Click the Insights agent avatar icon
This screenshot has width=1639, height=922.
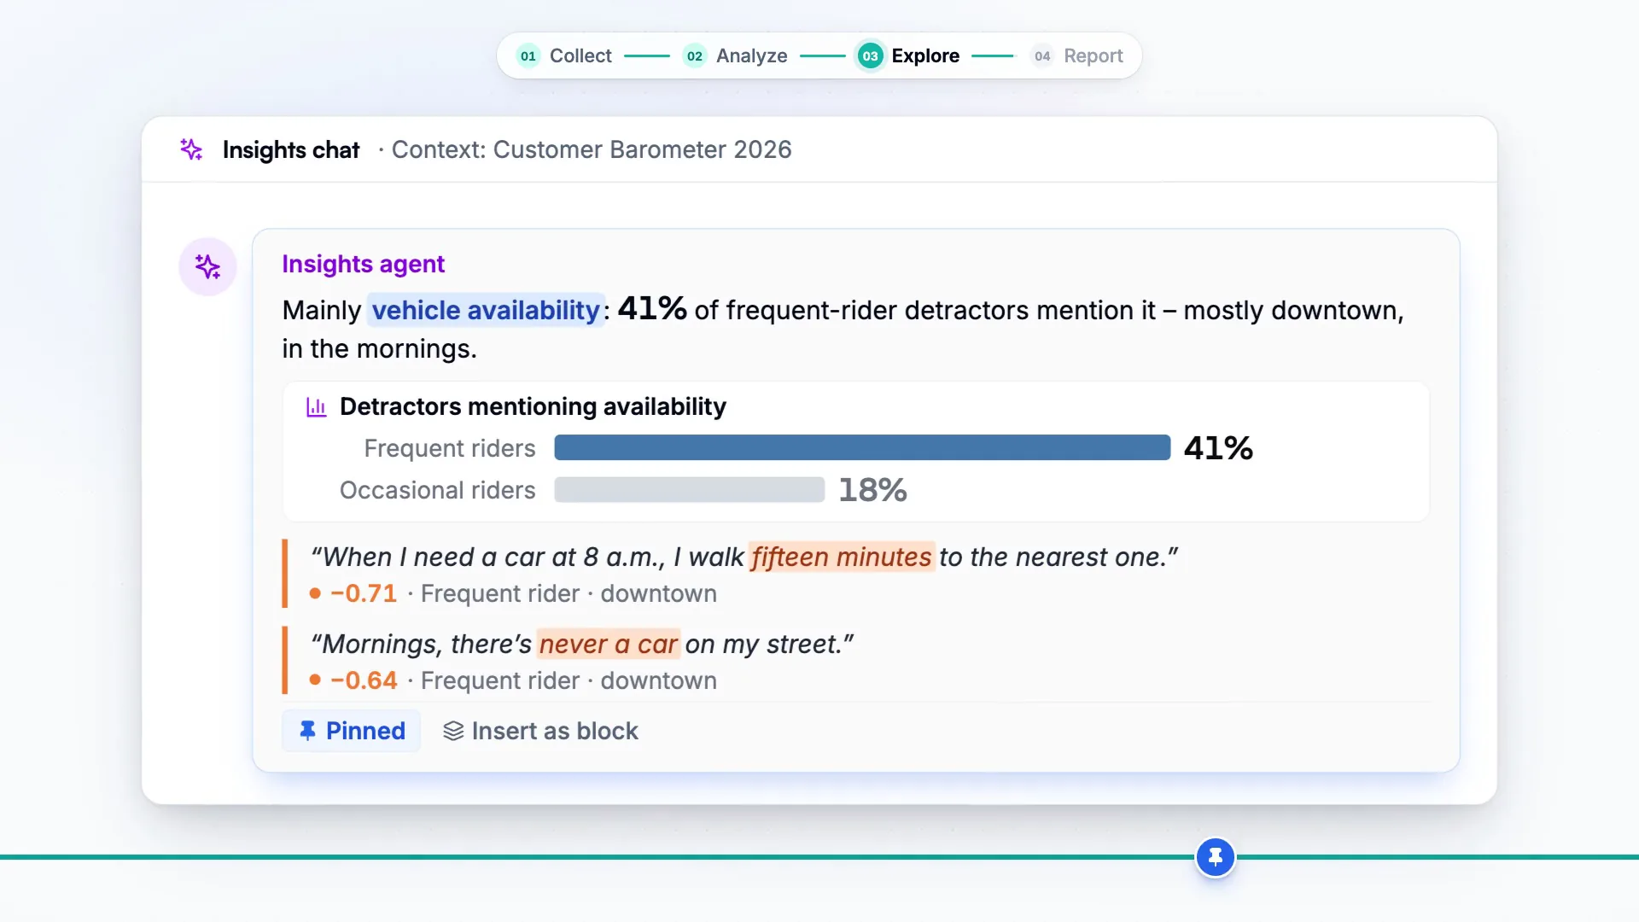coord(207,266)
